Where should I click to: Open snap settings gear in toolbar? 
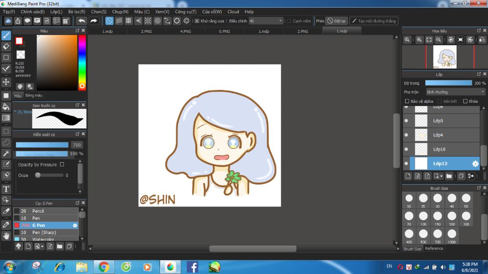pos(186,21)
